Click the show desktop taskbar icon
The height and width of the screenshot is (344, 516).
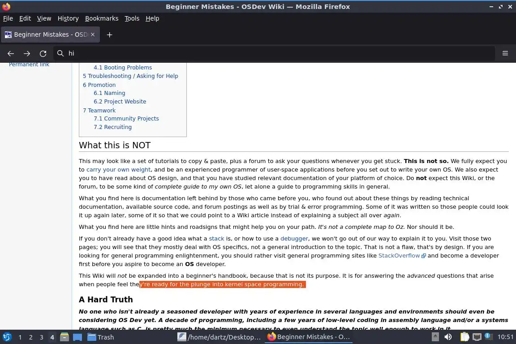click(77, 337)
